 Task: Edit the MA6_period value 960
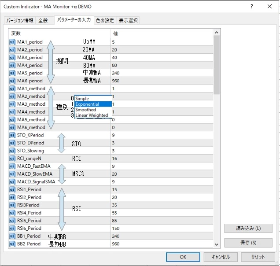click(x=162, y=81)
